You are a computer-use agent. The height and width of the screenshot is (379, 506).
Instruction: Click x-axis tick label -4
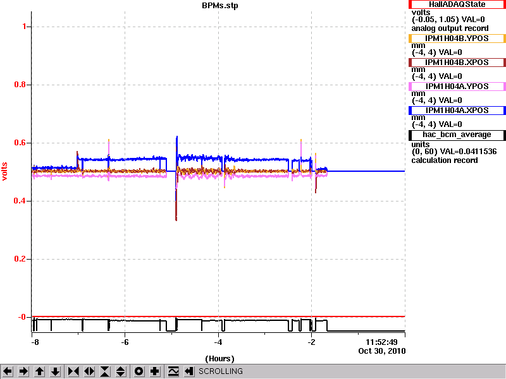(x=218, y=342)
